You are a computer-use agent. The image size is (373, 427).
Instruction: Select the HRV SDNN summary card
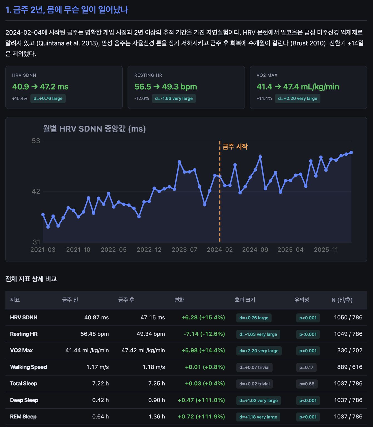click(x=64, y=87)
